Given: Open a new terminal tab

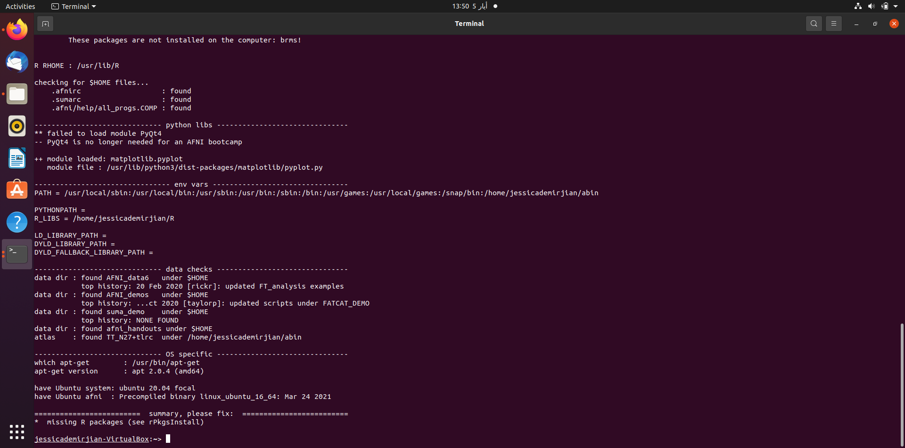Looking at the screenshot, I should (45, 24).
